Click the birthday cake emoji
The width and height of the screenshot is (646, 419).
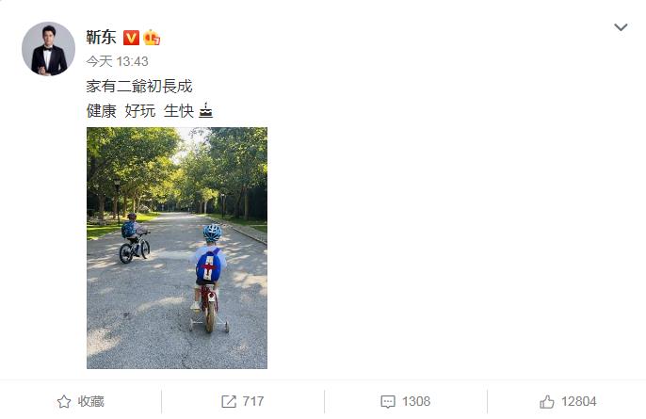coord(205,110)
